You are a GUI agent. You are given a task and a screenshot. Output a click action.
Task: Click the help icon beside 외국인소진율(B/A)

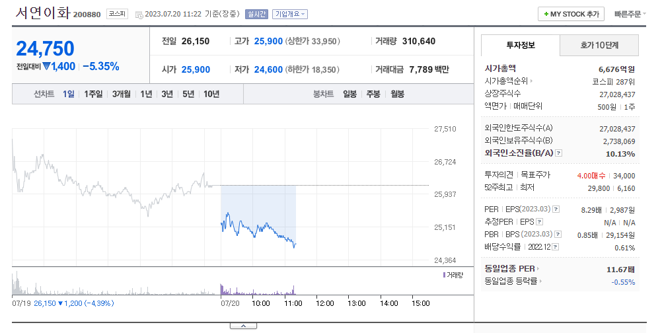pos(558,153)
